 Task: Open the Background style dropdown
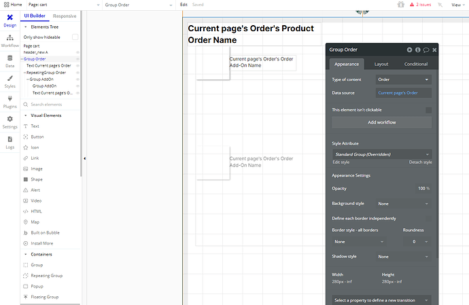[403, 204]
